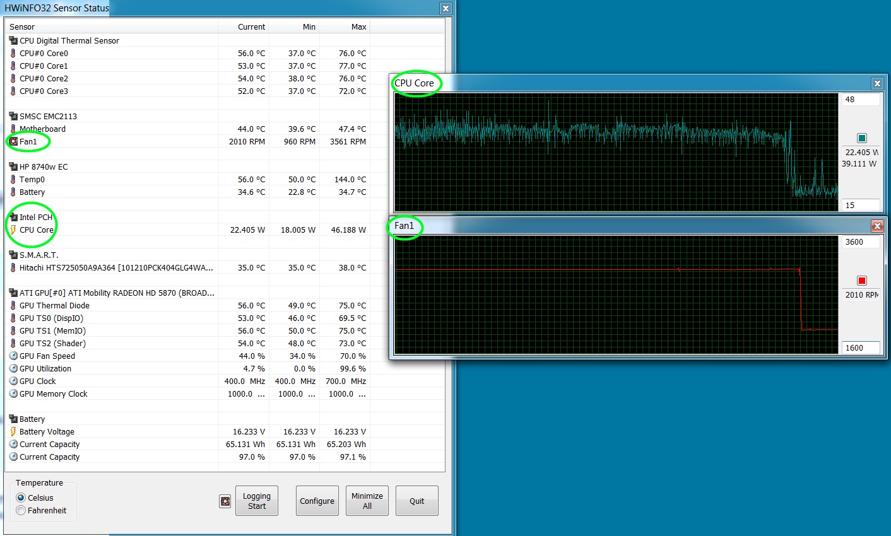Click the thermometer icon beside CPU#0 Core0
The width and height of the screenshot is (891, 536).
tap(13, 53)
